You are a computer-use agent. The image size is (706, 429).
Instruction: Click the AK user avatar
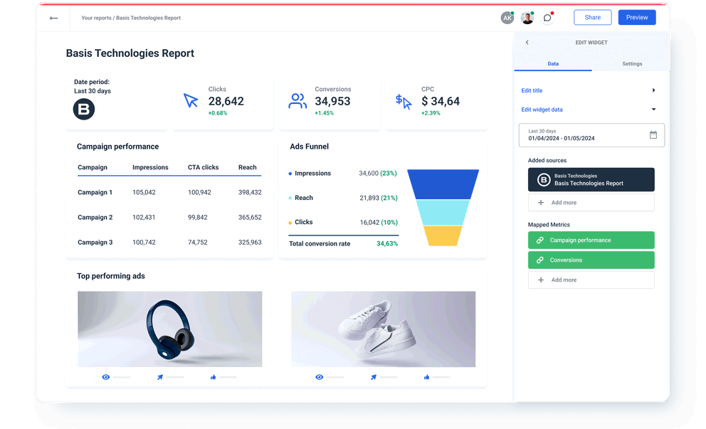[x=507, y=17]
